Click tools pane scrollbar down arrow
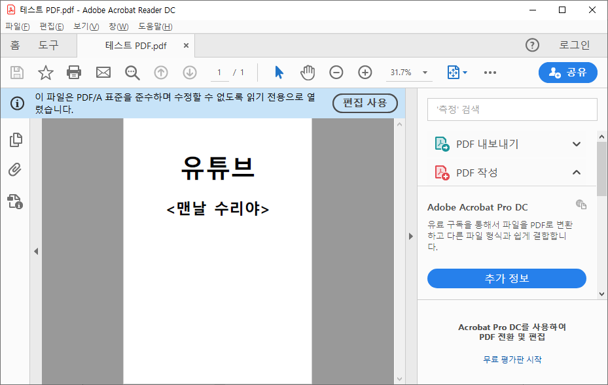608x385 pixels. tap(602, 294)
